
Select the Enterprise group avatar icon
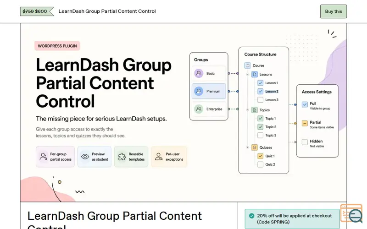(x=199, y=109)
